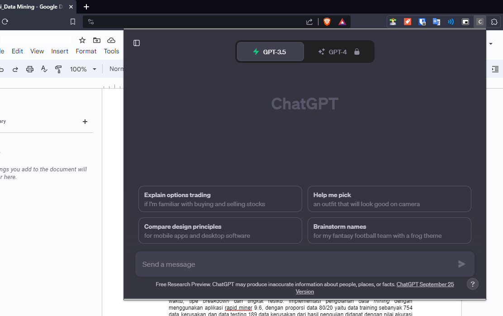Open the extensions puzzle menu

coord(494,22)
